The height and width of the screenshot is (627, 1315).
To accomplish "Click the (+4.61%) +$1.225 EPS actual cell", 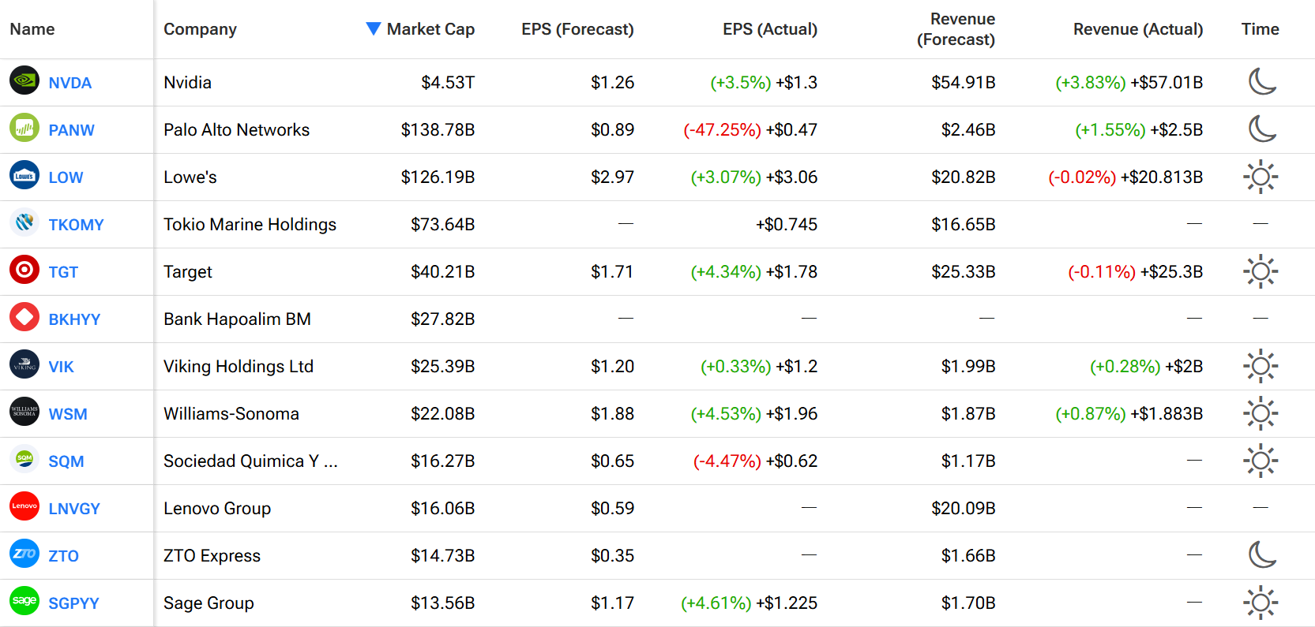I will pyautogui.click(x=749, y=603).
